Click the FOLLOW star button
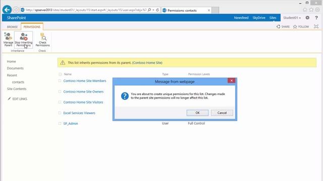 click(301, 27)
